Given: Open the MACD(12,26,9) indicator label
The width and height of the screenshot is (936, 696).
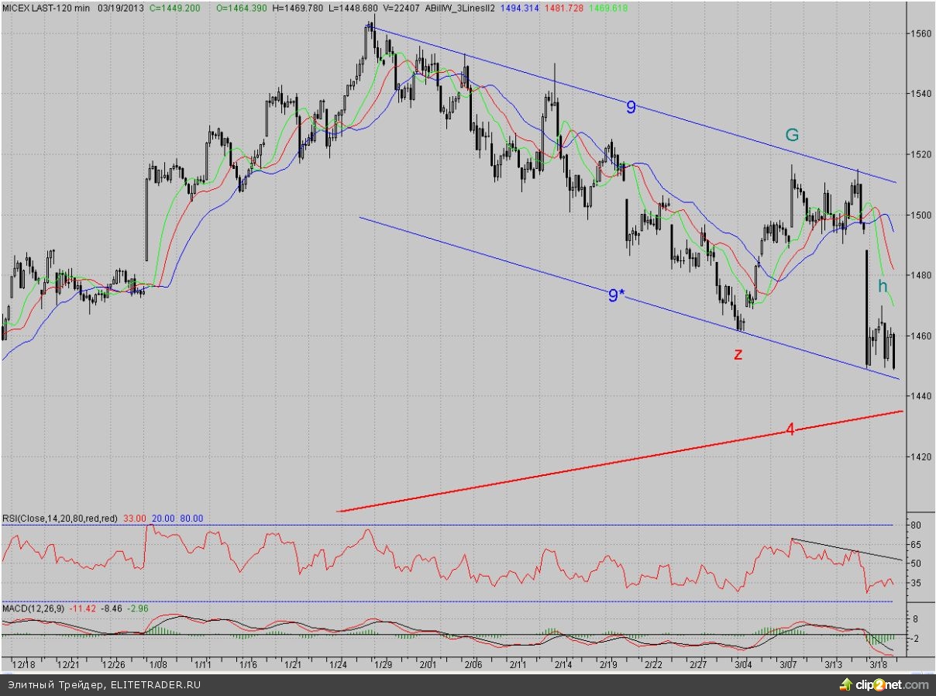Looking at the screenshot, I should pyautogui.click(x=34, y=608).
